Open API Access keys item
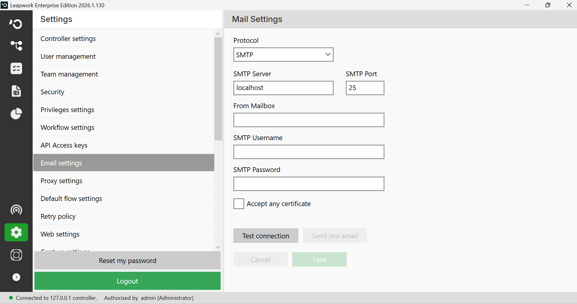This screenshot has width=577, height=304. 124,145
